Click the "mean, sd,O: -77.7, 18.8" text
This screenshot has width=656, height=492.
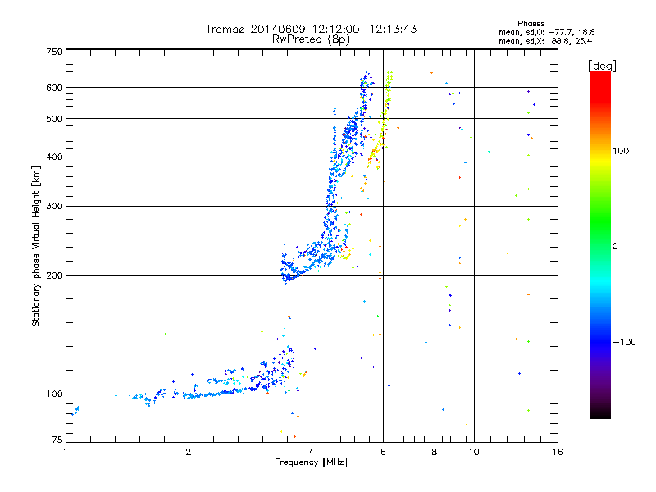[546, 32]
